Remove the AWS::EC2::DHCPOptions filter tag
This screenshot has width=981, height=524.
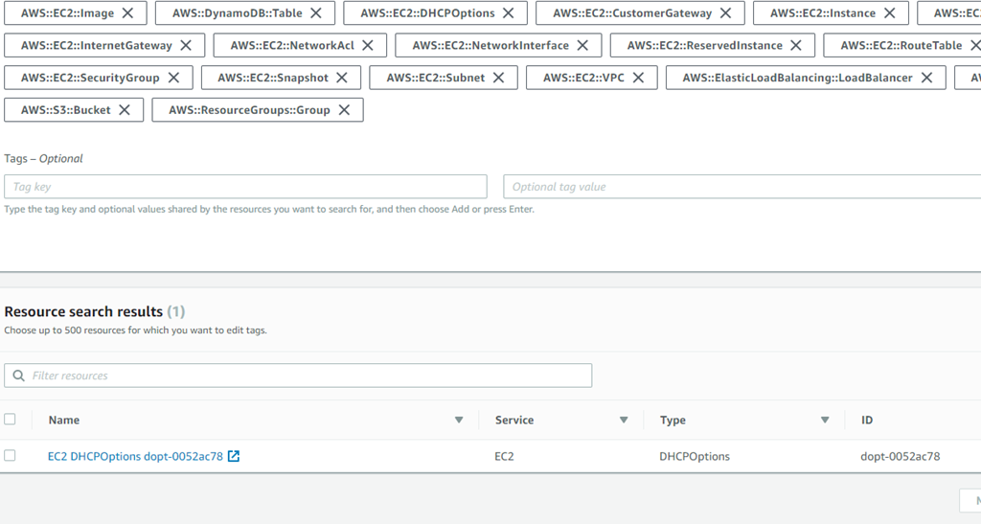coord(509,13)
